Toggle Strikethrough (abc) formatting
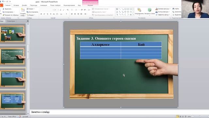 [x=54, y=14]
